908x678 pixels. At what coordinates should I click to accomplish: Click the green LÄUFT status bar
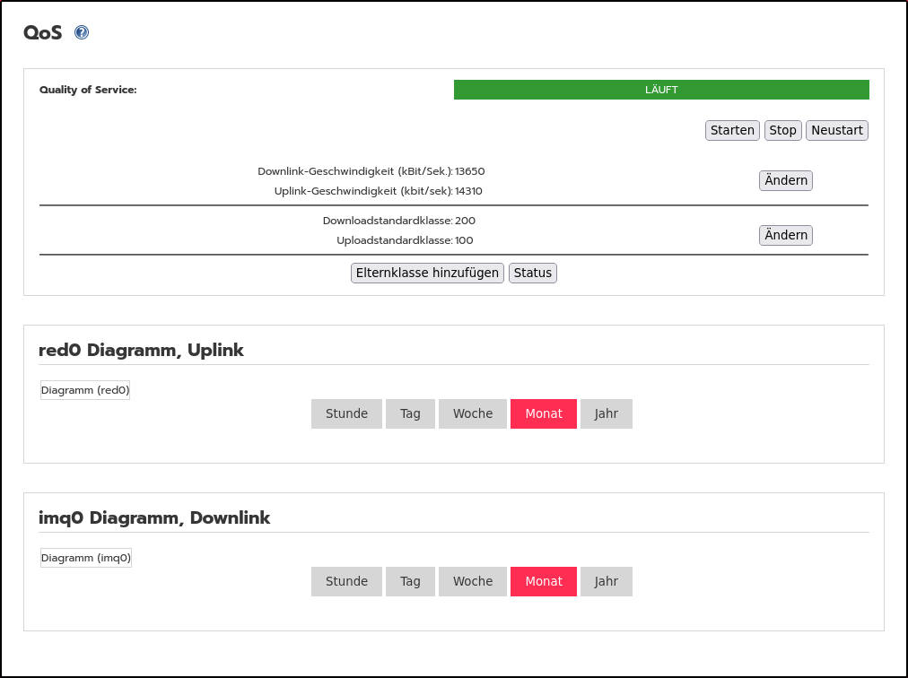[661, 90]
